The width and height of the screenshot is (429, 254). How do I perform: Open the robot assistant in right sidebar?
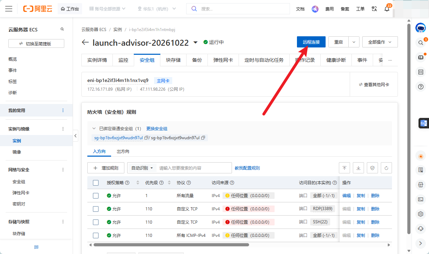tap(421, 28)
